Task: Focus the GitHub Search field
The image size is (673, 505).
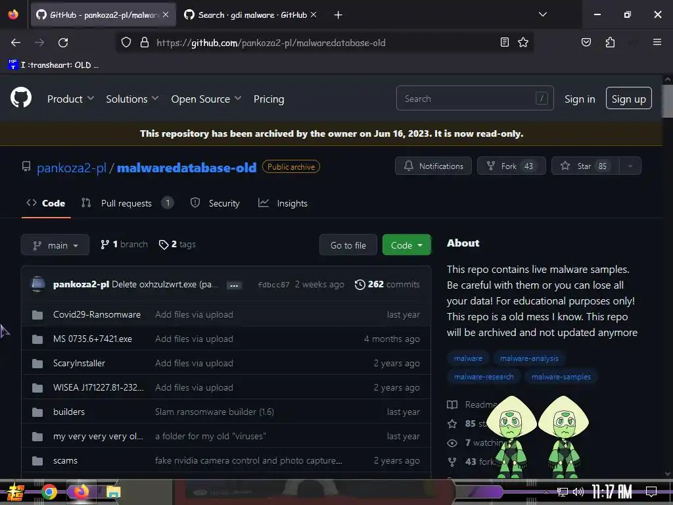Action: coord(475,99)
